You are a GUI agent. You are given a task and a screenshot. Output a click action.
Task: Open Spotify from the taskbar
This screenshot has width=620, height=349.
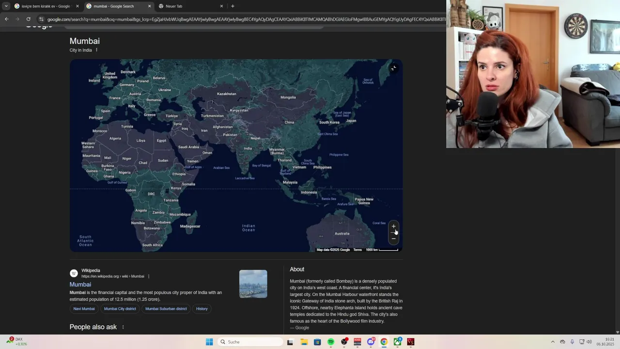click(331, 342)
